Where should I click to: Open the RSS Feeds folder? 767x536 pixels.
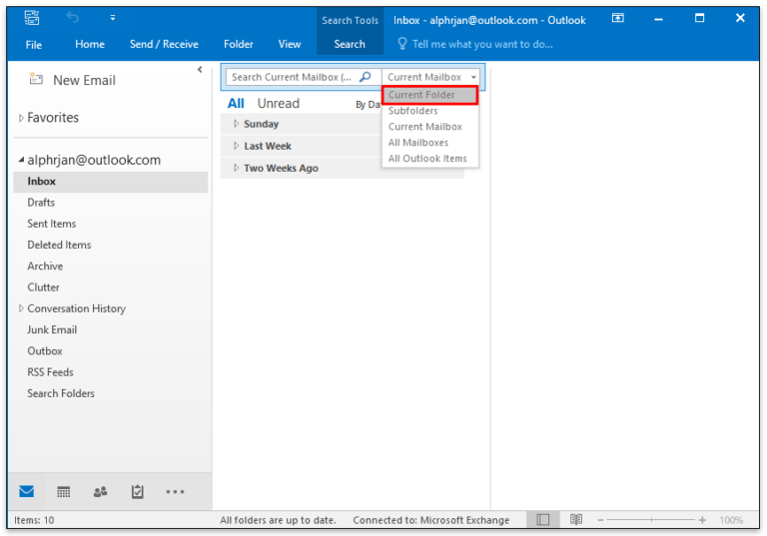[x=50, y=372]
